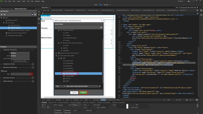203x114 pixels.
Task: Choose productName in Data Bindings tree
Action: click(x=69, y=63)
